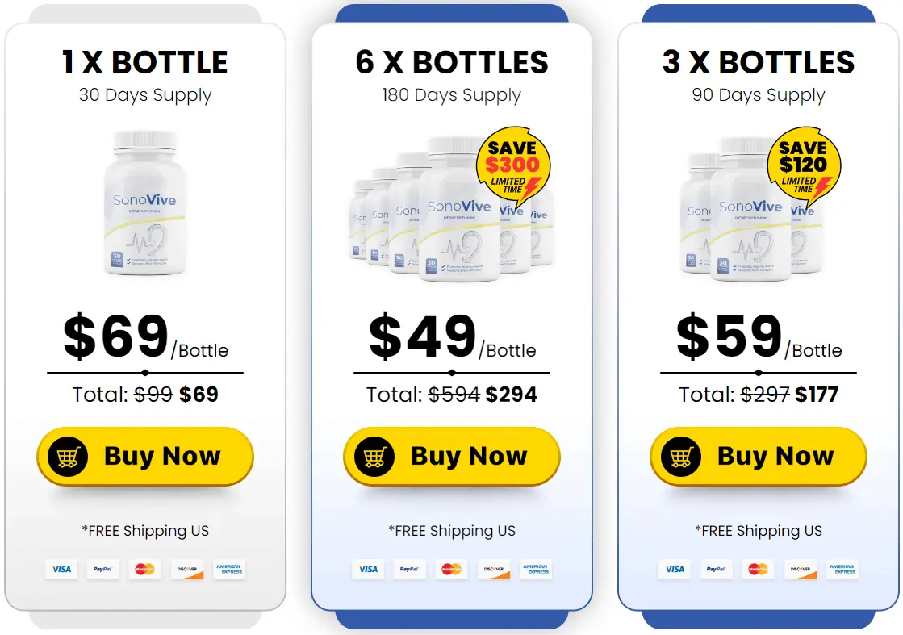
Task: Choose the MasterCard icon below the middle Buy Now button
Action: (451, 569)
